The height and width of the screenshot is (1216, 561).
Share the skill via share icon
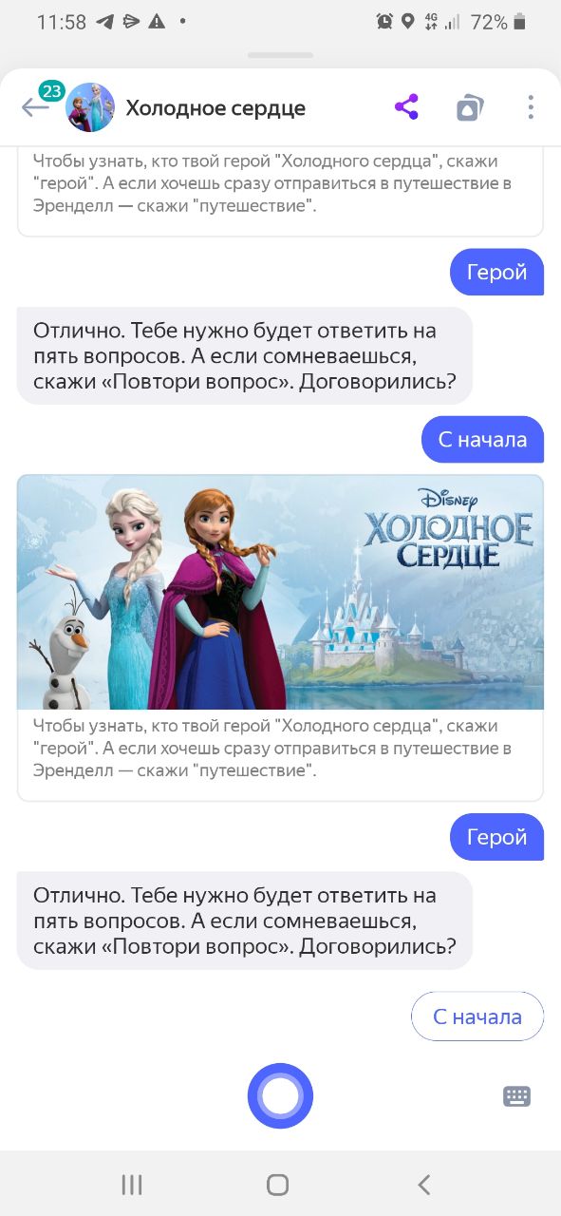(406, 107)
